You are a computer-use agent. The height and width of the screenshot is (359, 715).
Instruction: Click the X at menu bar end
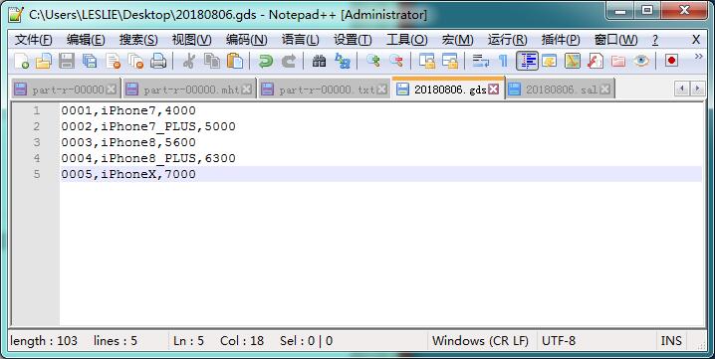tap(696, 40)
